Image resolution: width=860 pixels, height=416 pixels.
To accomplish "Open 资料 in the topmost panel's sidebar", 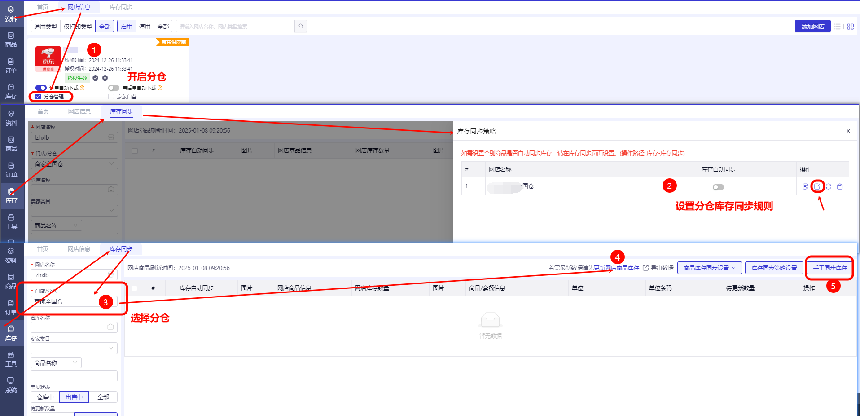I will (x=11, y=13).
